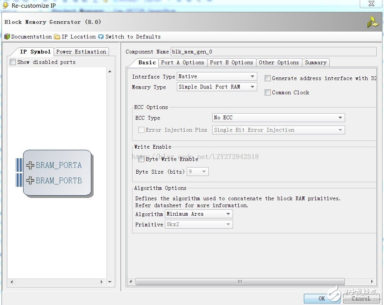Open the Documentation book icon
The width and height of the screenshot is (384, 305).
7,37
